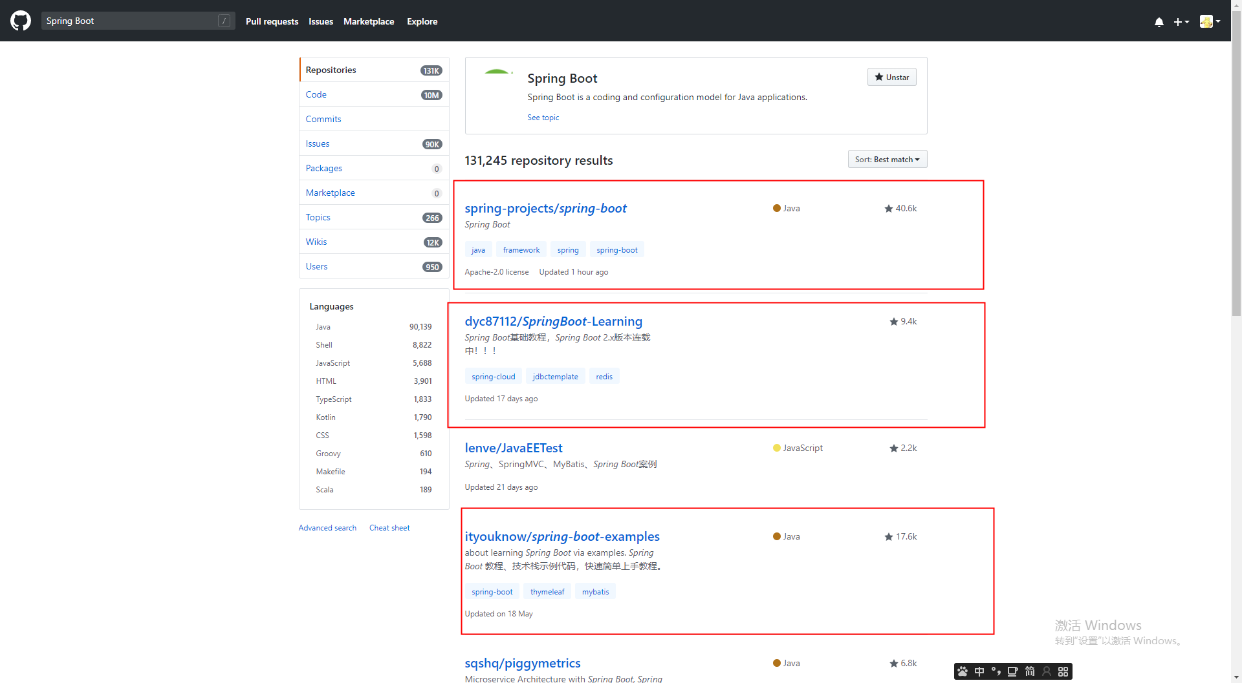
Task: Open Pull requests in the top navigation
Action: 272,21
